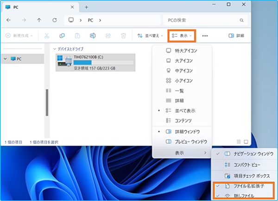Click the 空き領域 157 GB/223 GB text

(x=95, y=68)
